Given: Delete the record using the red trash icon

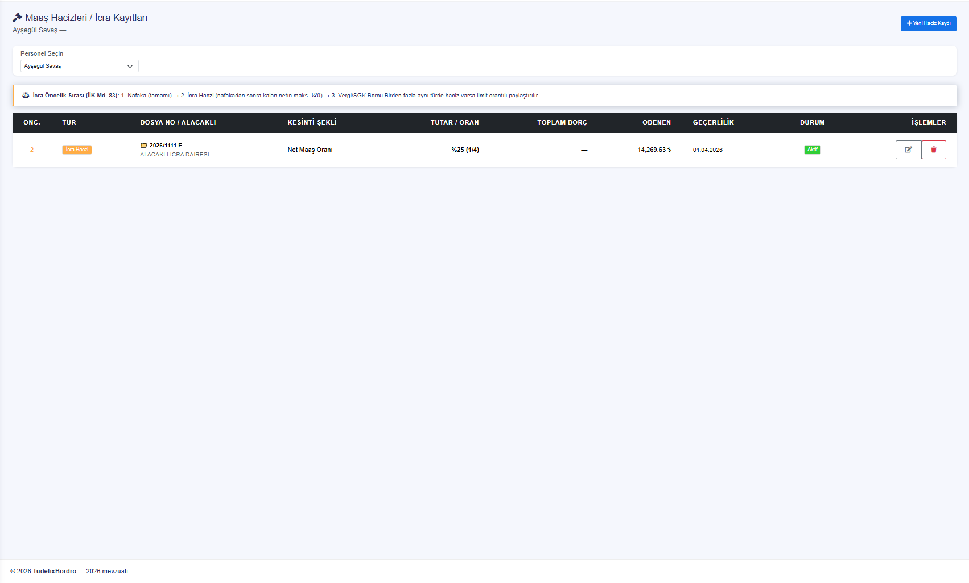Looking at the screenshot, I should 934,150.
